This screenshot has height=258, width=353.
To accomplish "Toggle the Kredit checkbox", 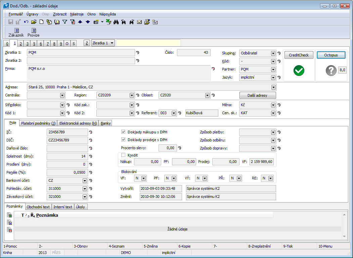I will [123, 155].
